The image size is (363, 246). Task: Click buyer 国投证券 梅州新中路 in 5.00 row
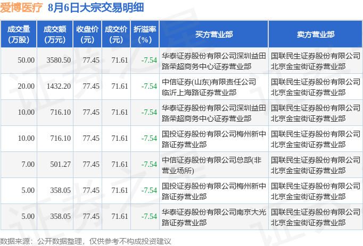[x=213, y=191]
